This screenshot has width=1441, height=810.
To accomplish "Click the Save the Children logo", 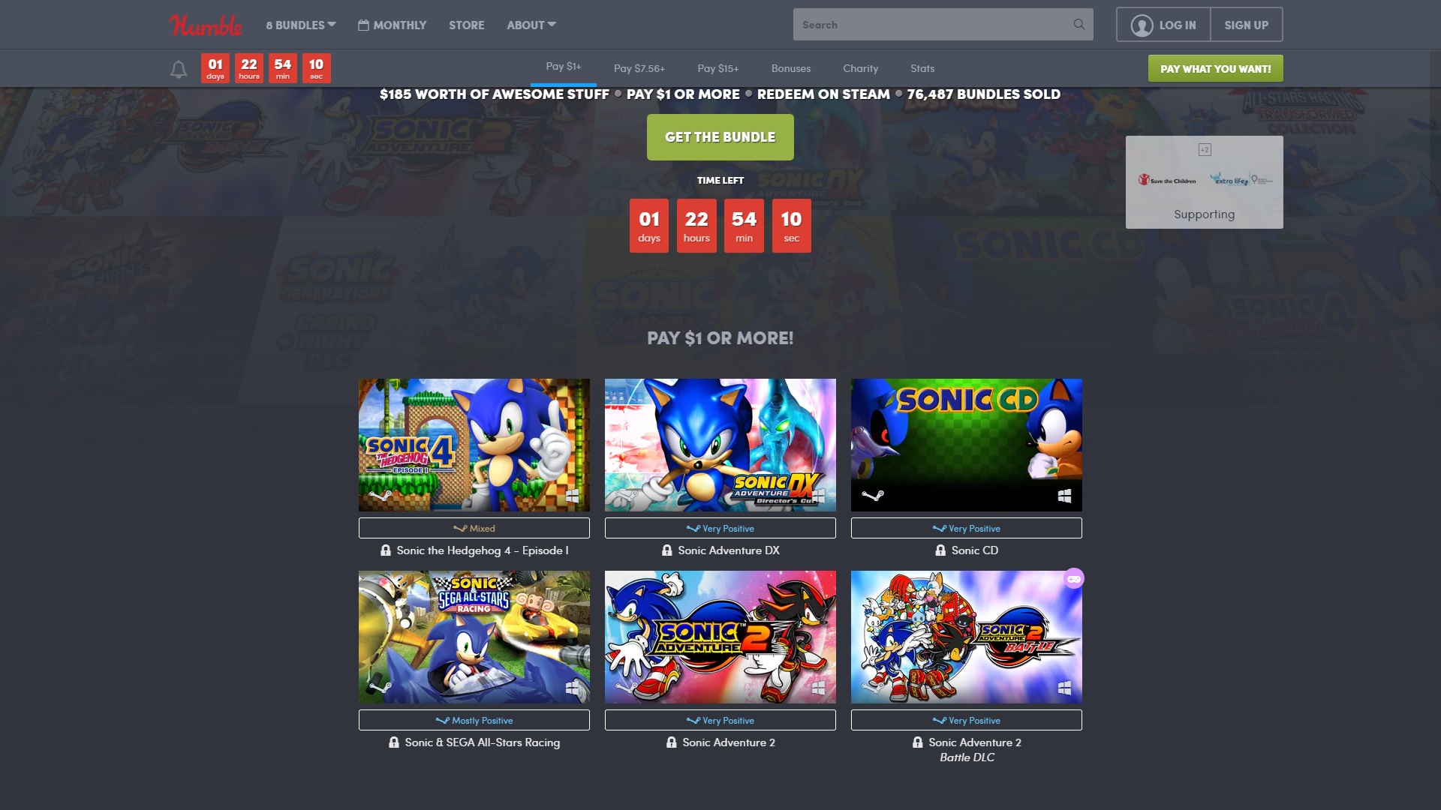I will click(1167, 180).
